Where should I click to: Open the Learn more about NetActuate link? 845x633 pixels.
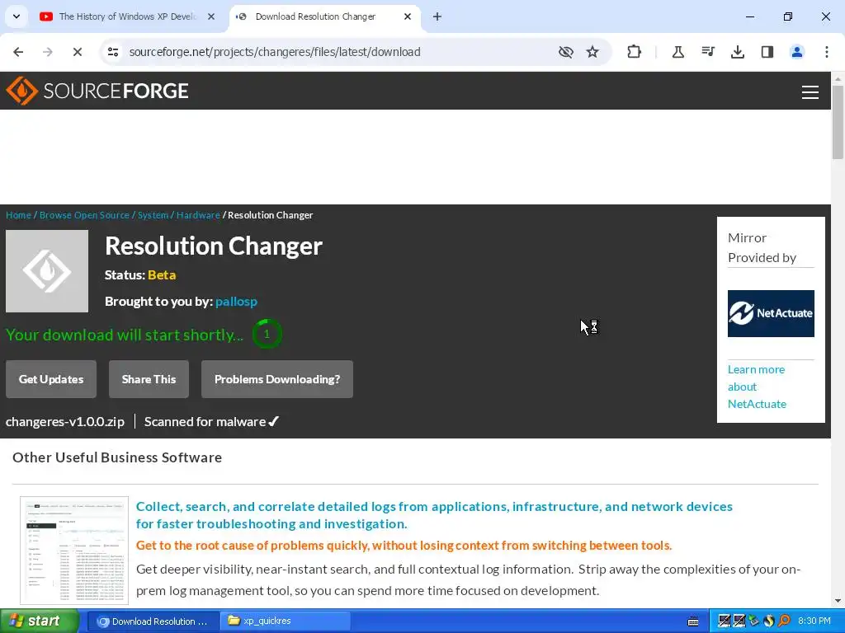pos(757,387)
